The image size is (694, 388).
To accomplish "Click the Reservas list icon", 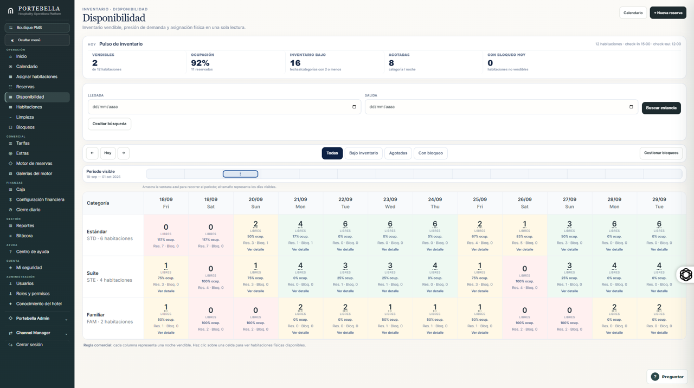I will 10,87.
